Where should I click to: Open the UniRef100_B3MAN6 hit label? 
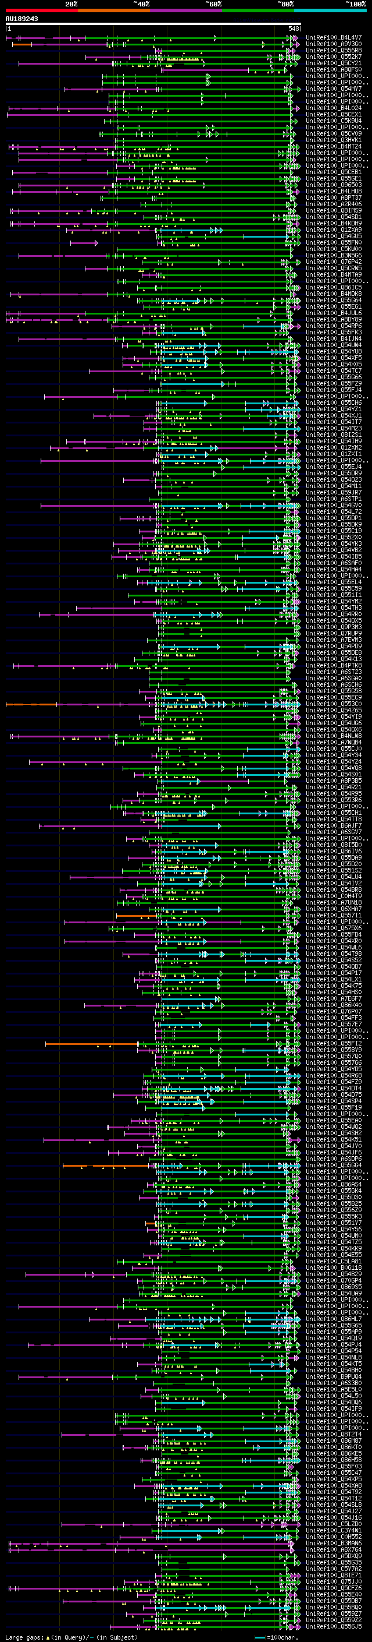pyautogui.click(x=334, y=1543)
